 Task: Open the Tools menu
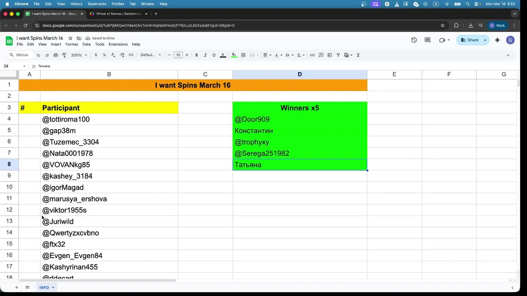[x=100, y=44]
